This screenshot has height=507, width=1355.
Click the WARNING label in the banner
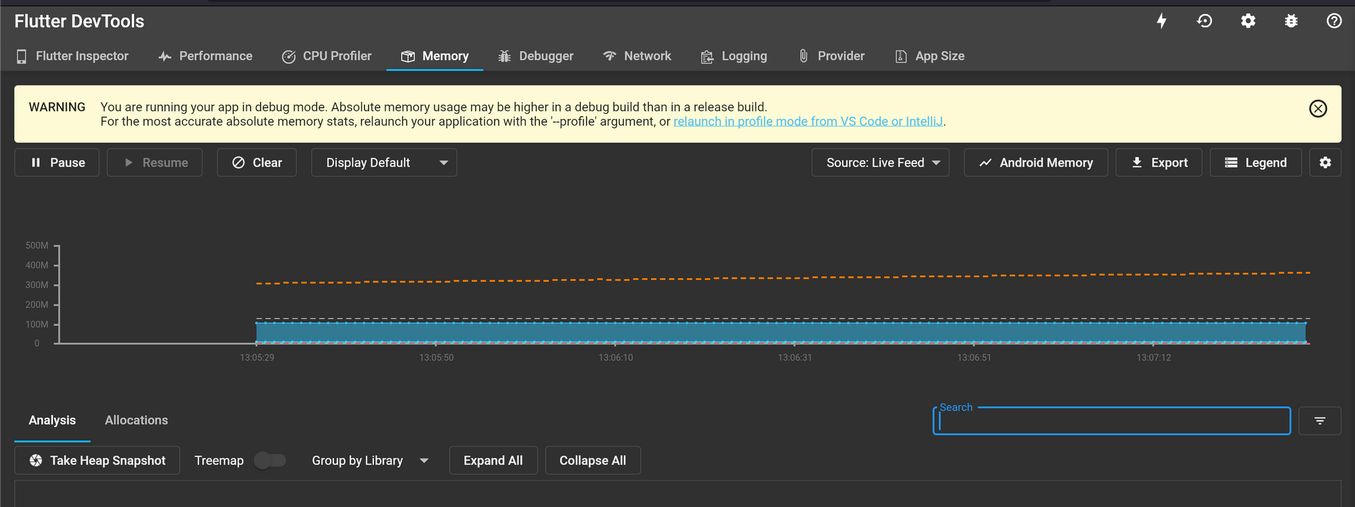[x=57, y=107]
